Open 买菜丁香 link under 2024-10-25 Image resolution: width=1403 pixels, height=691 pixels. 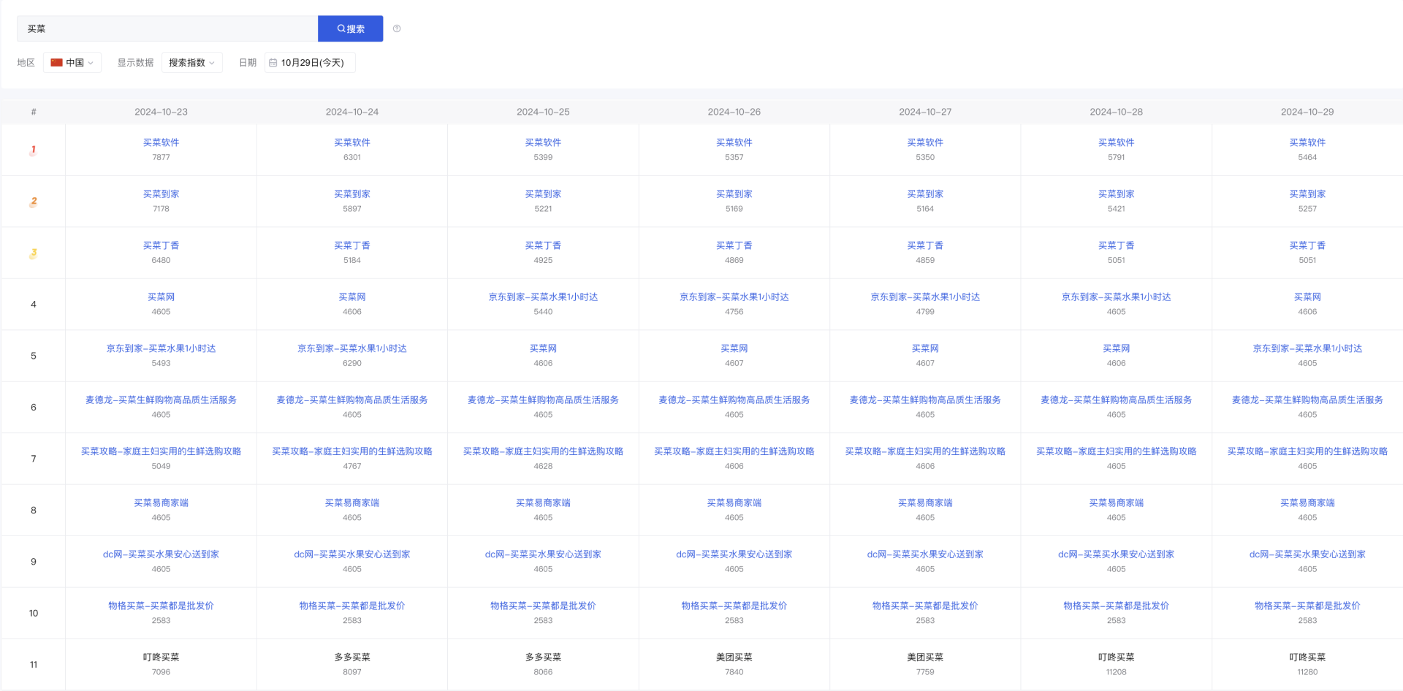pyautogui.click(x=543, y=245)
